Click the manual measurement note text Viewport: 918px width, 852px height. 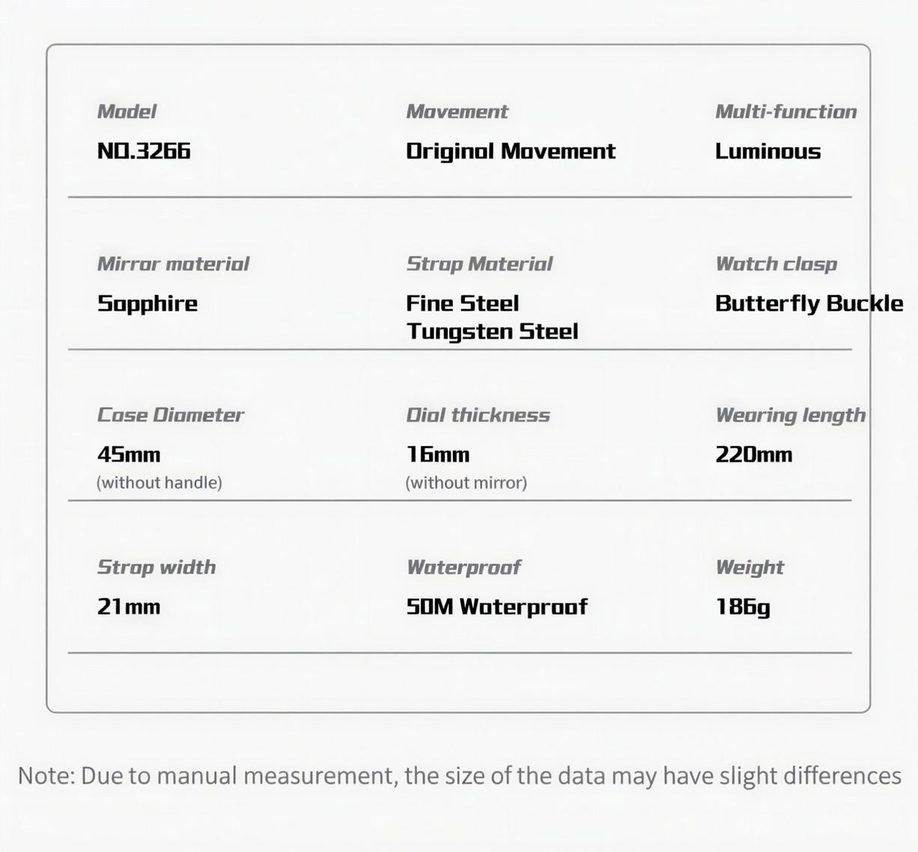(x=459, y=776)
